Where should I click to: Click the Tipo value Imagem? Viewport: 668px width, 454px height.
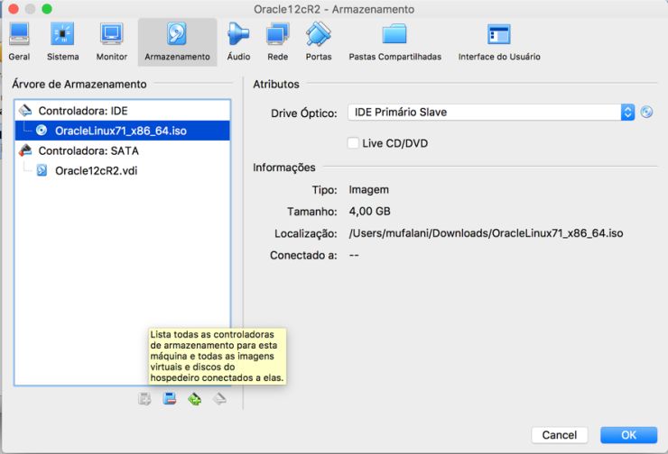point(368,189)
